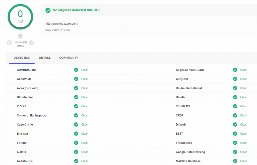Select the Google Safebrowsing engine name
The width and height of the screenshot is (257, 165).
click(190, 152)
